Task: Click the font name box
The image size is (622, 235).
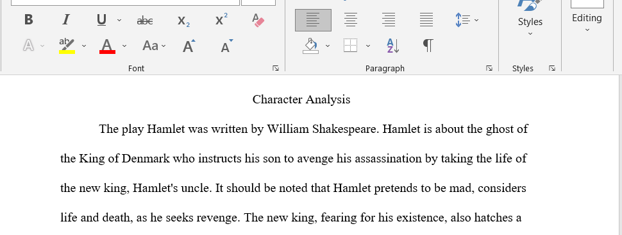Action: tap(125, 3)
